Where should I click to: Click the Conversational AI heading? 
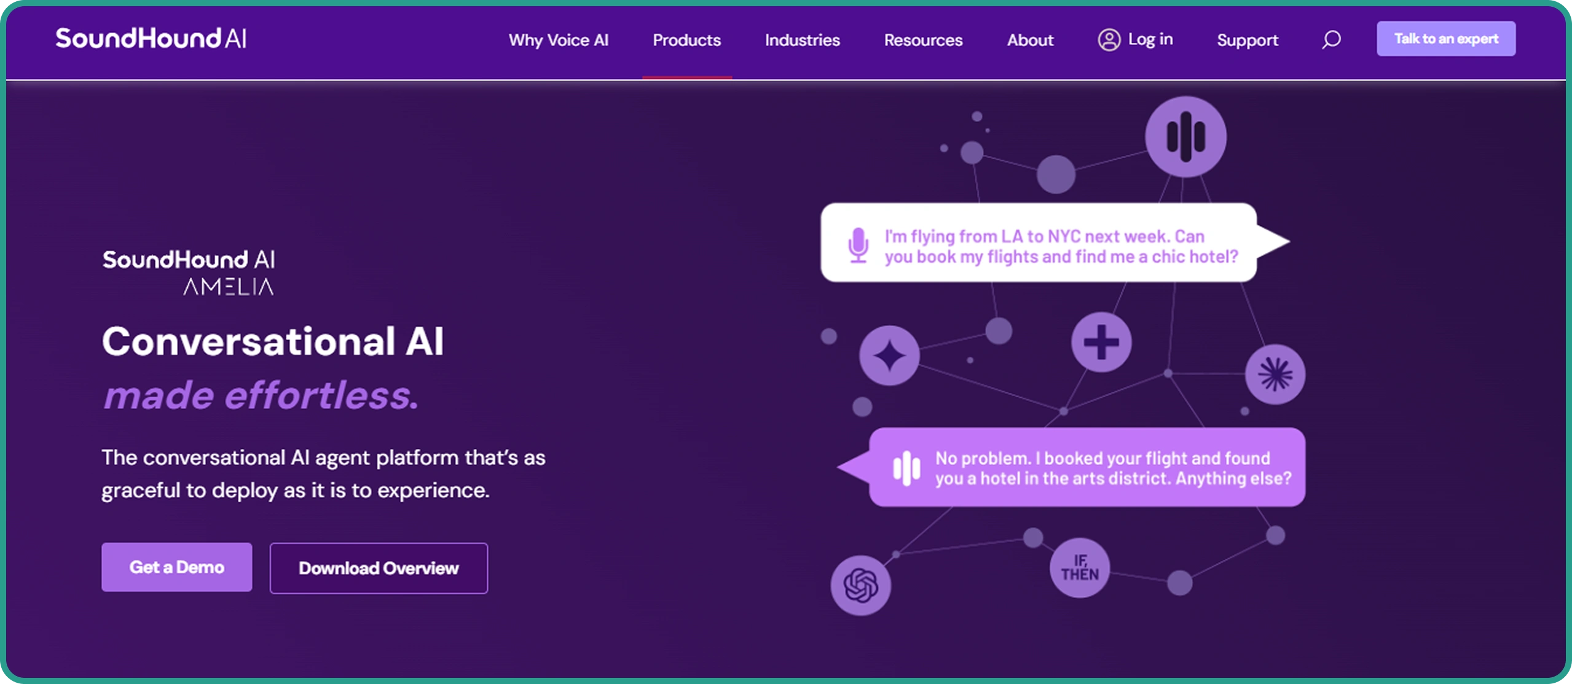tap(273, 341)
